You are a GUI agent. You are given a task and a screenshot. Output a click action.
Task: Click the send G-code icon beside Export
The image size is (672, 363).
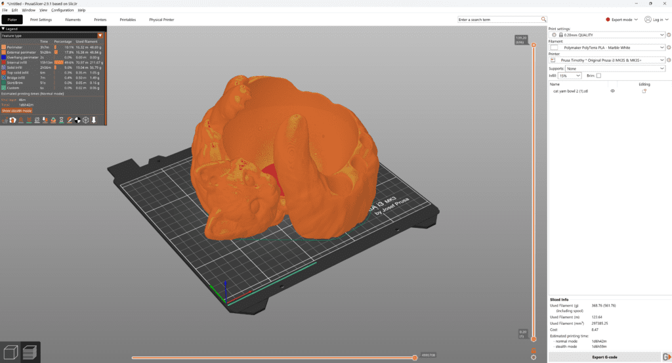[x=667, y=357]
